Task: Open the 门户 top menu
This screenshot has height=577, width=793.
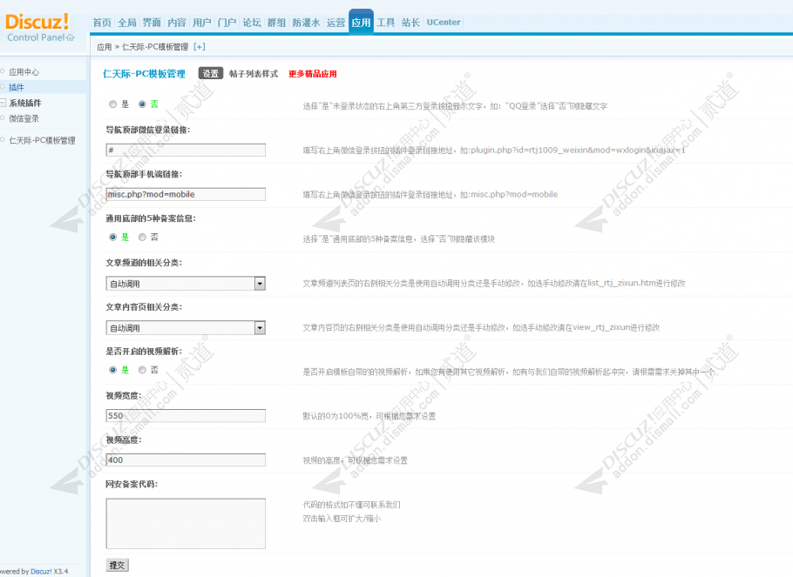Action: (227, 23)
